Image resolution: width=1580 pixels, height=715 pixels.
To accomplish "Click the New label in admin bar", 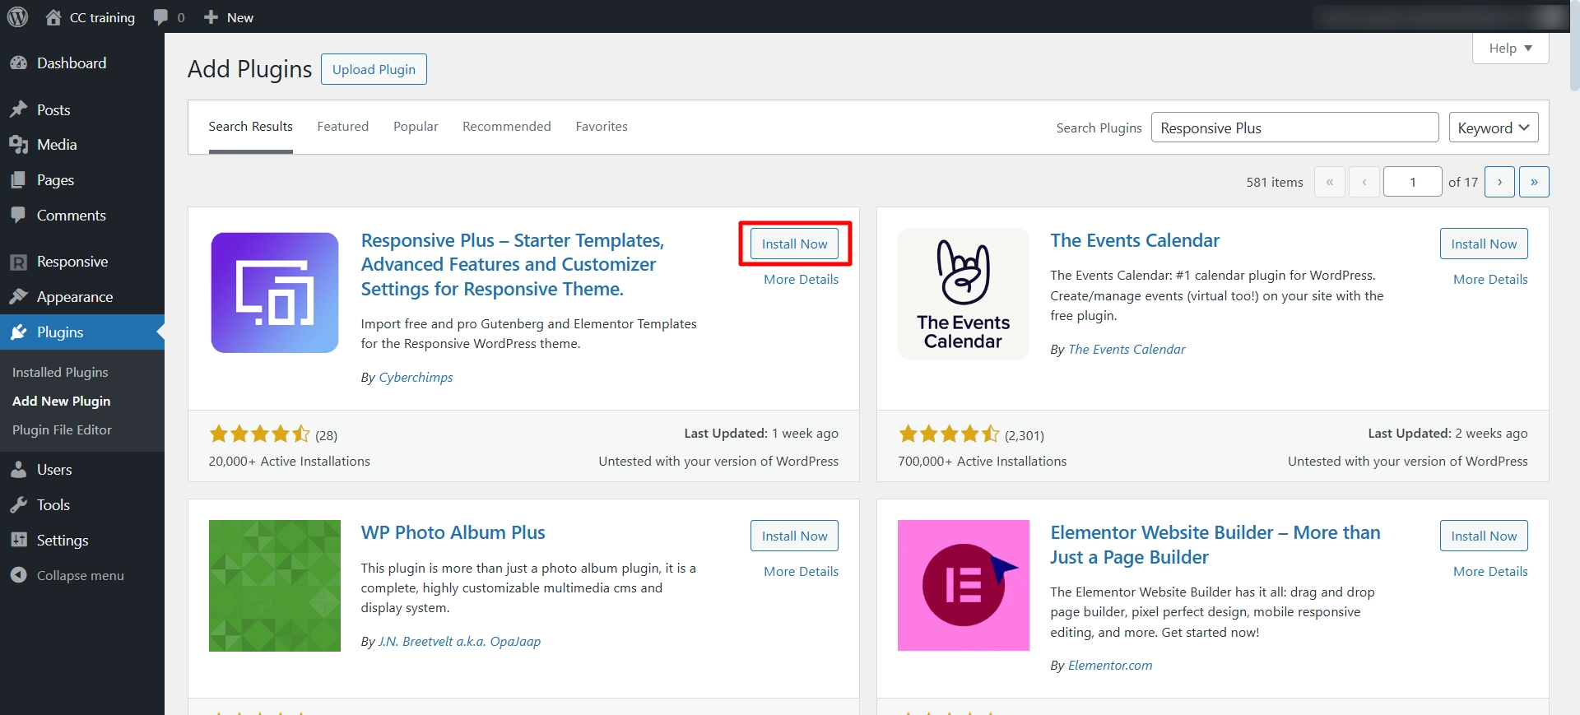I will click(240, 17).
